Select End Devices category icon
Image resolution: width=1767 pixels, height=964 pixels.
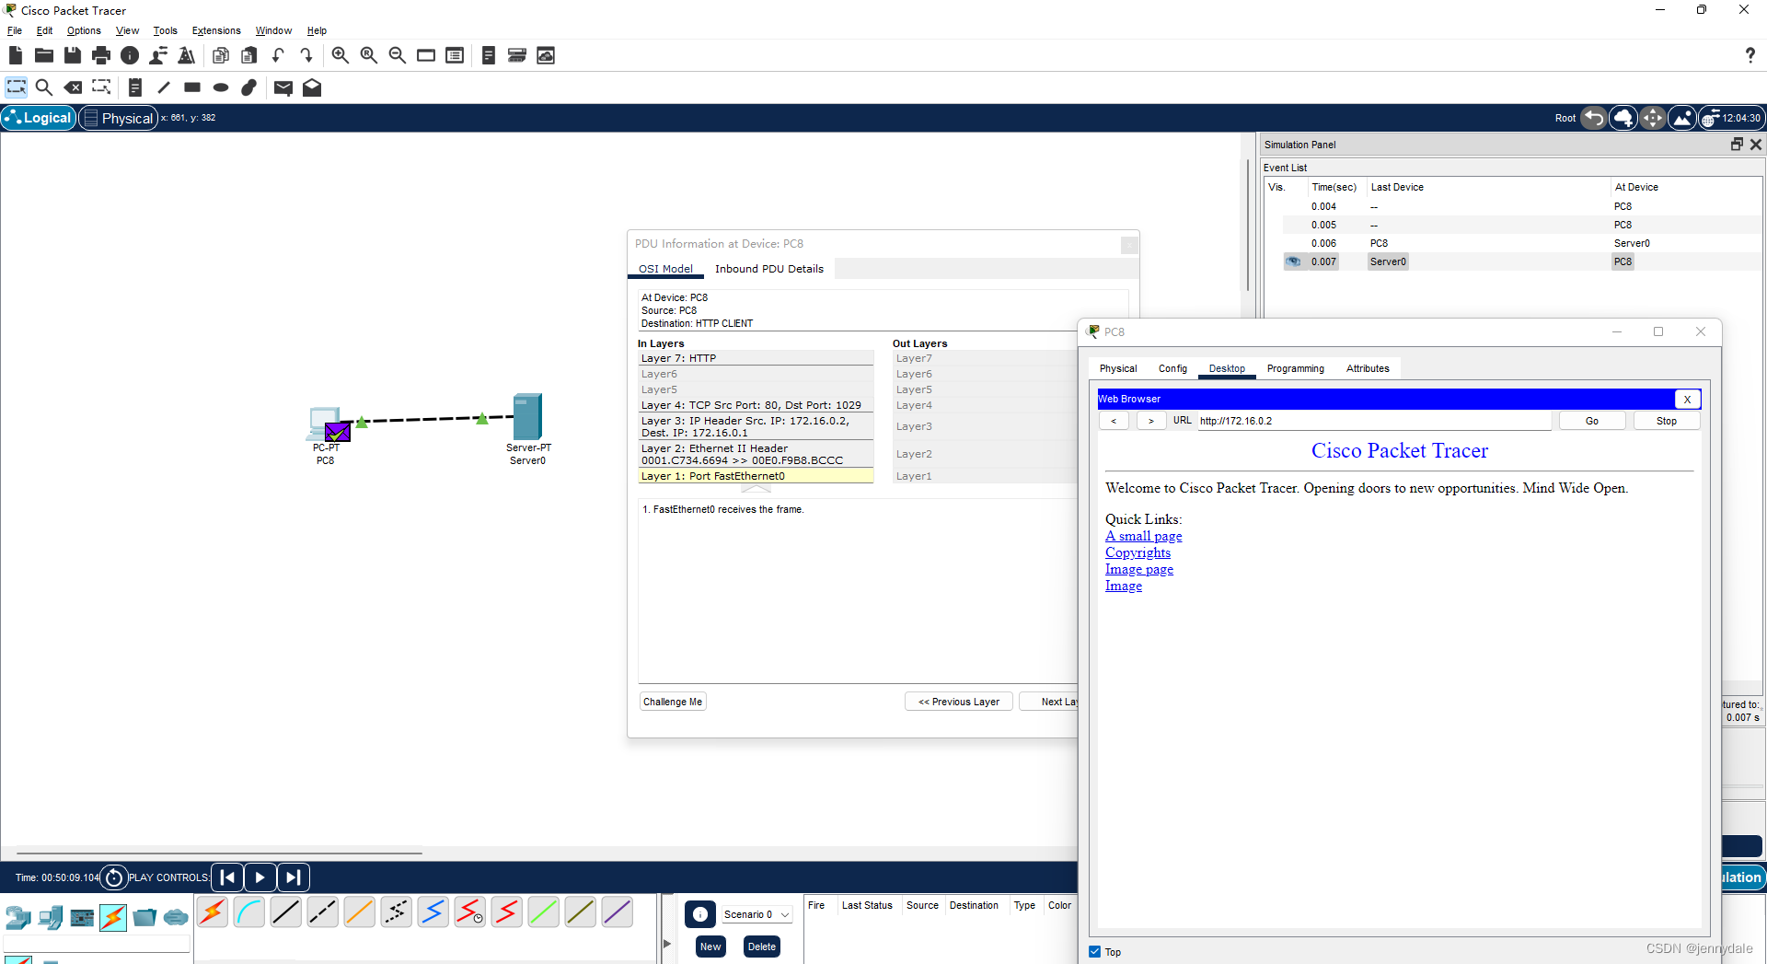51,917
